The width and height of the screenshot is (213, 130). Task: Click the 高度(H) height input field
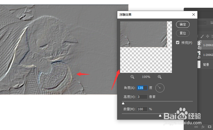[x=142, y=97]
